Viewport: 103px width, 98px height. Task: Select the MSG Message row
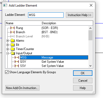pos(54,57)
